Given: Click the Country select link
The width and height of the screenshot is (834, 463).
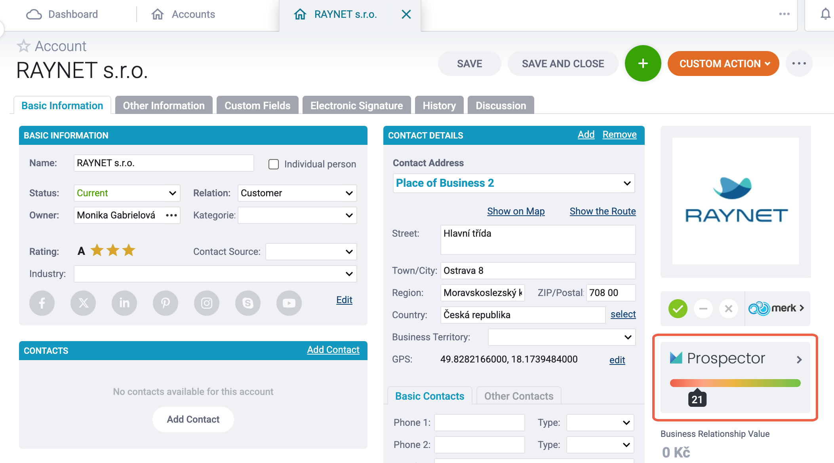Looking at the screenshot, I should point(623,314).
